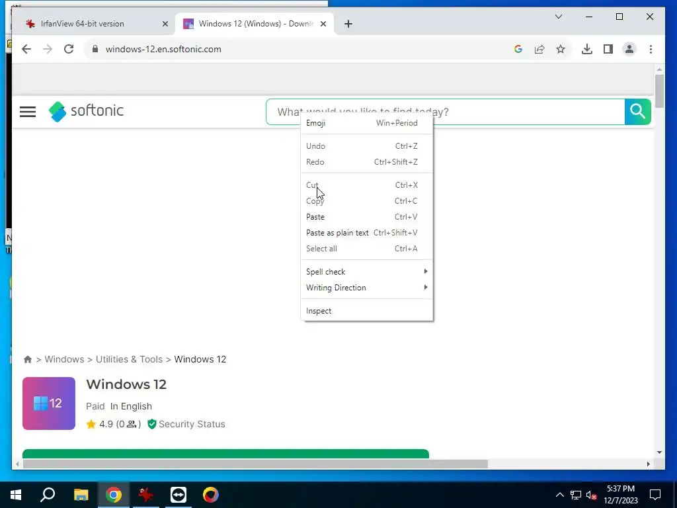Choose Inspect from the context menu

click(x=366, y=311)
